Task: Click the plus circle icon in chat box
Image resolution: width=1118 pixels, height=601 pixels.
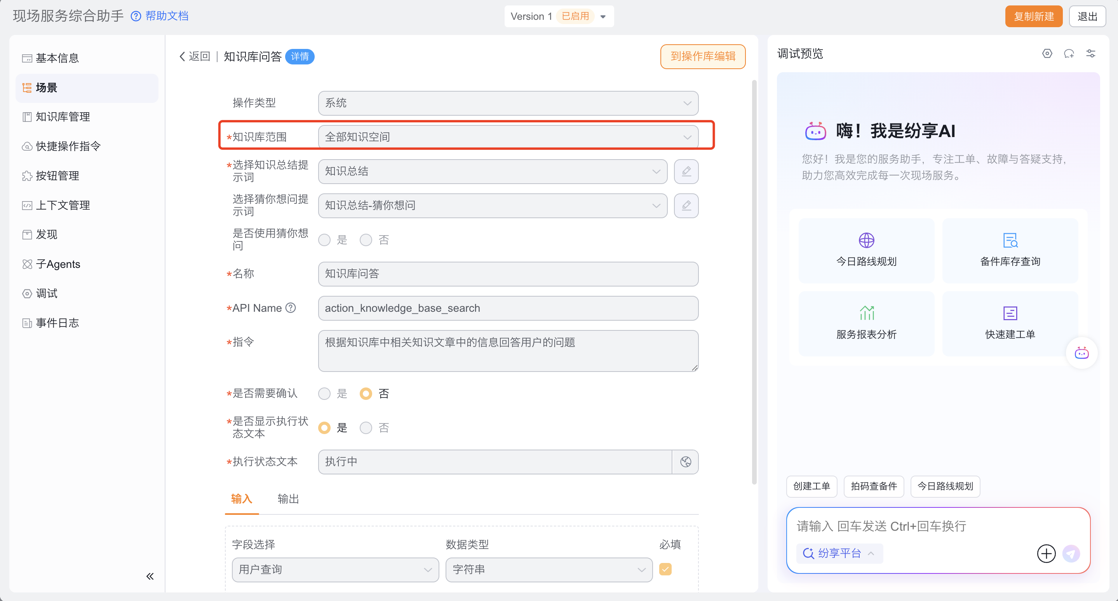Action: 1046,554
